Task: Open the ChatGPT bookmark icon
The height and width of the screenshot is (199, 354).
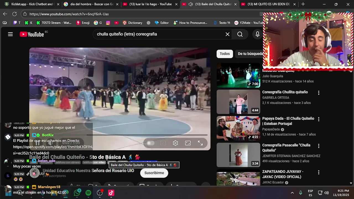Action: [x=149, y=23]
